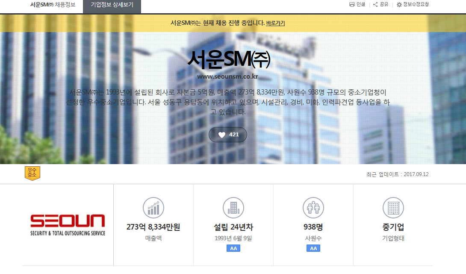Screen dimensions: 466x274
Task: Click the heart like button showing 421
Action: (x=228, y=135)
